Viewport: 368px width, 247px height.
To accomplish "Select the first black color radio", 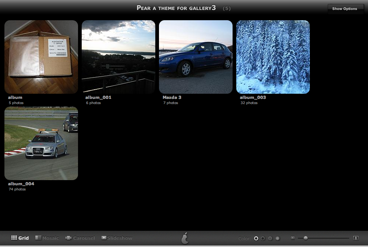I will pyautogui.click(x=256, y=238).
